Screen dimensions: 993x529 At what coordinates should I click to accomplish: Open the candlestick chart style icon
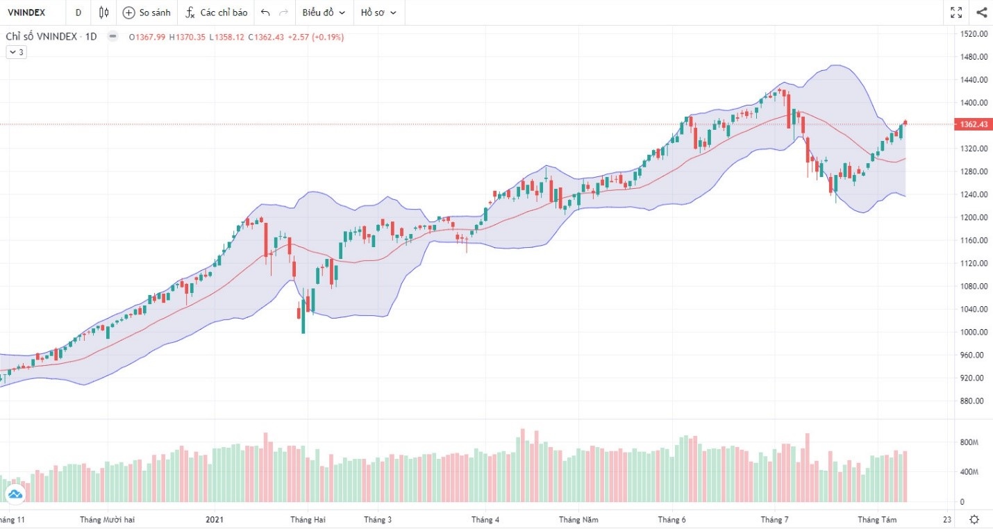click(x=103, y=12)
